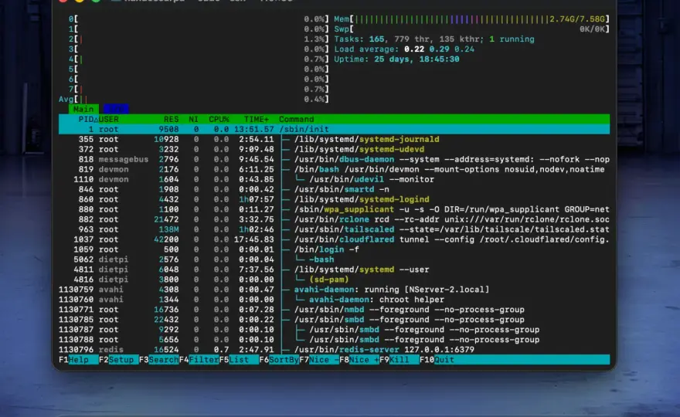Sort by the RES column header
Image resolution: width=680 pixels, height=417 pixels.
click(171, 119)
